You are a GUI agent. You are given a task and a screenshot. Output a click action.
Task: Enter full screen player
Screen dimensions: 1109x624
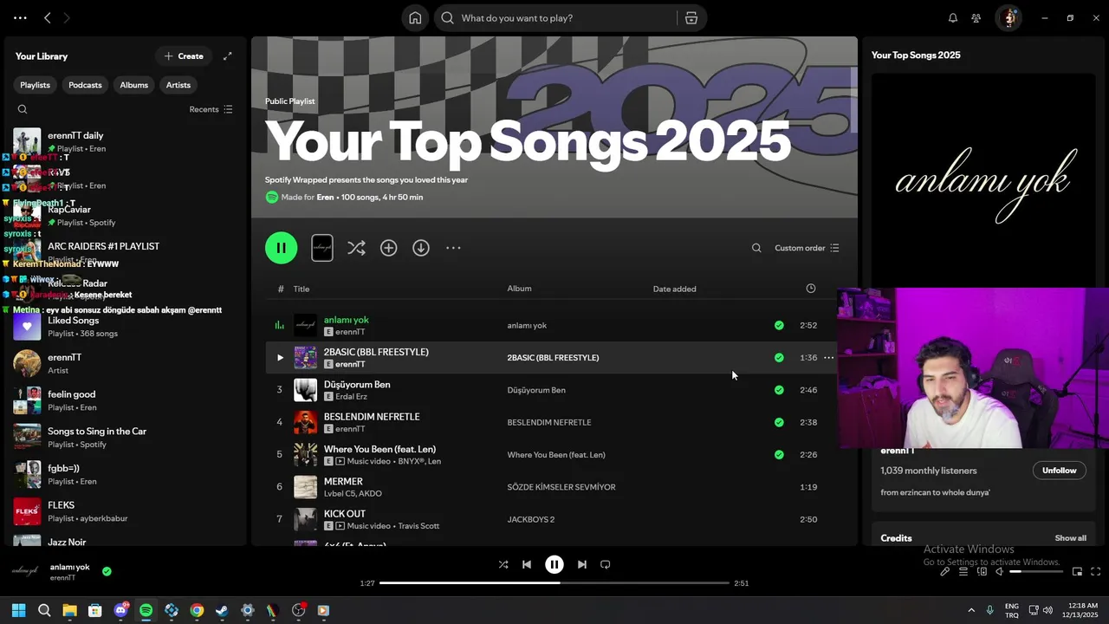1095,572
